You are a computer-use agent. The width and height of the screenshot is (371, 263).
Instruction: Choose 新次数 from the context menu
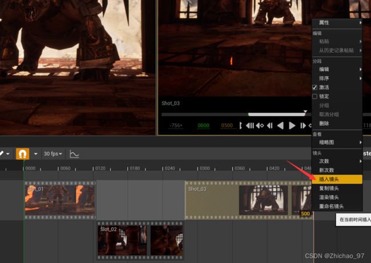point(337,170)
